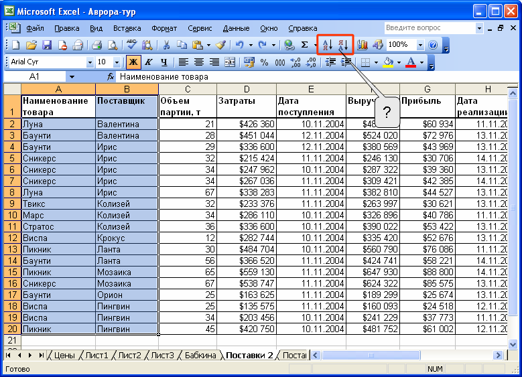Go to the first sheet tab arrow
522x377 pixels.
(8, 356)
